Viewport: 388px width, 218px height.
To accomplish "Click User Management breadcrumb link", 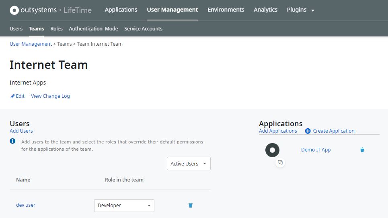I will pos(31,44).
